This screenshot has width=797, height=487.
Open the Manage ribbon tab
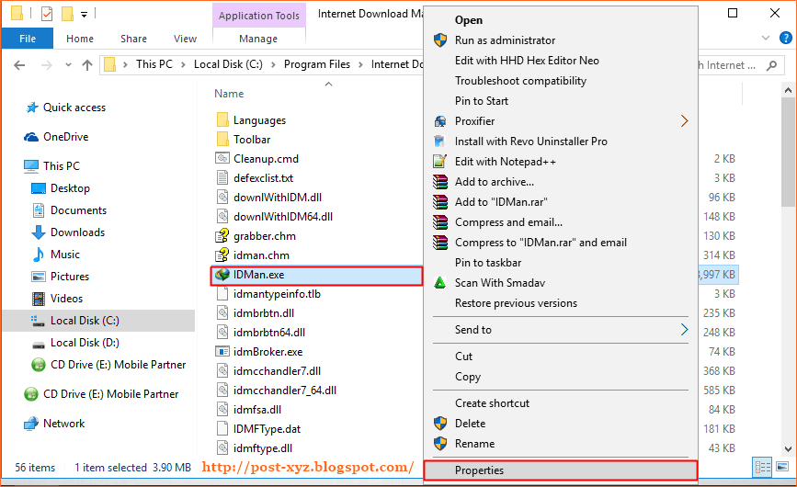[x=258, y=39]
